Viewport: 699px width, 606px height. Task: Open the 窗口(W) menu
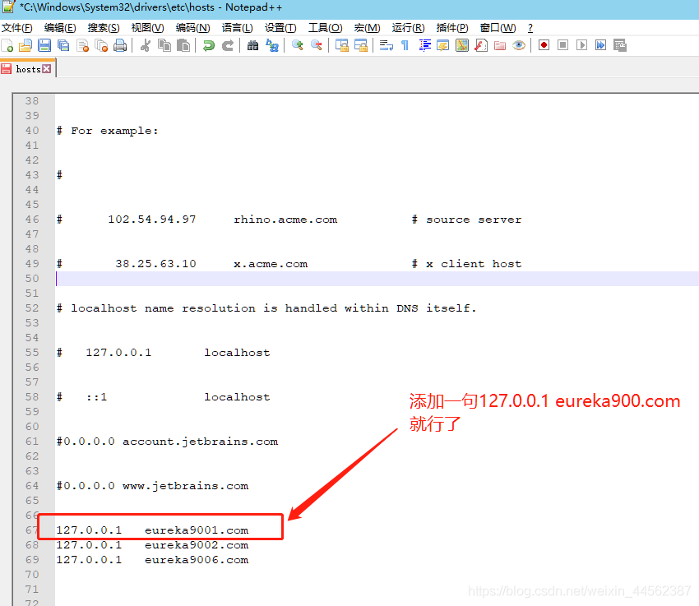(498, 28)
